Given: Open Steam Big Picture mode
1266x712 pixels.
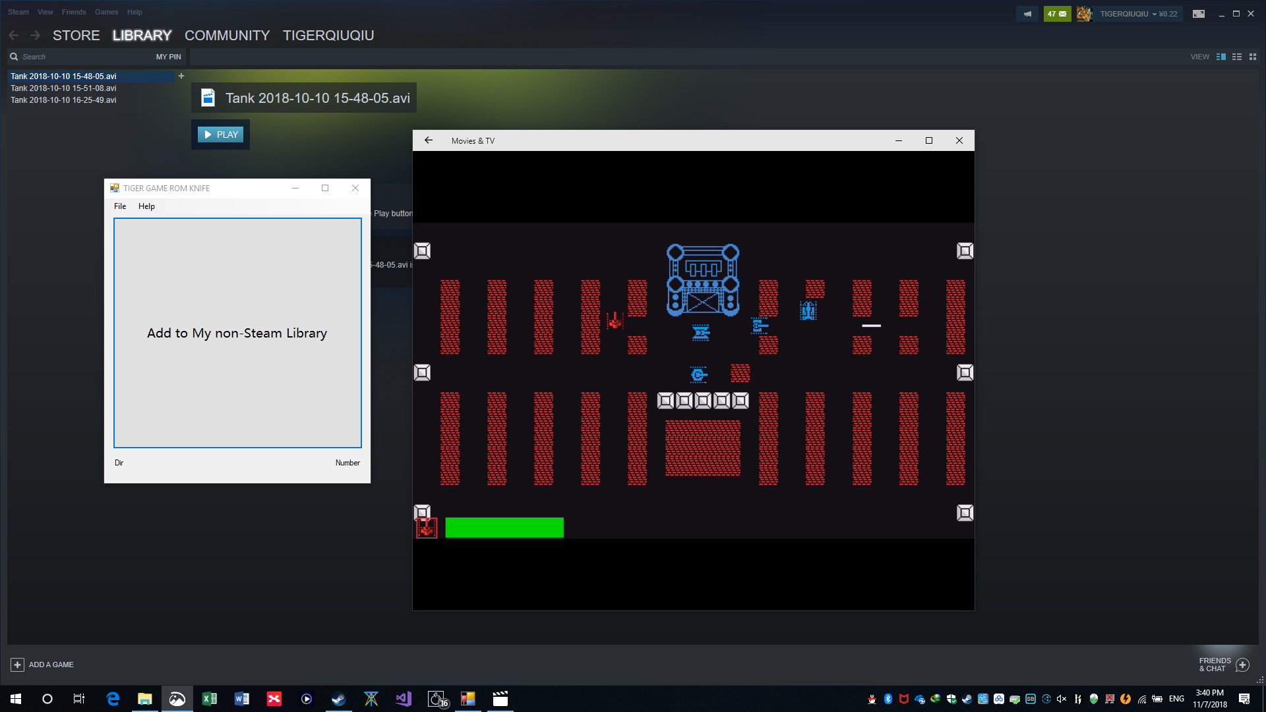Looking at the screenshot, I should (1199, 13).
